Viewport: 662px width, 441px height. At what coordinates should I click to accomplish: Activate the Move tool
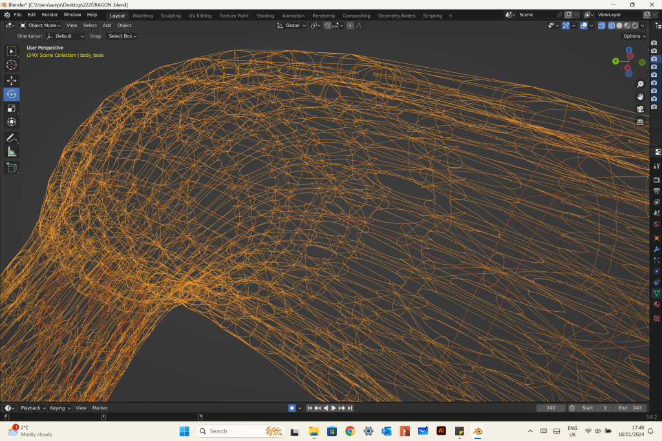pyautogui.click(x=12, y=81)
